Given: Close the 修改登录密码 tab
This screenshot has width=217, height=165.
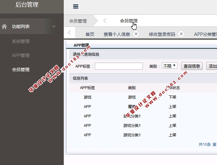Looking at the screenshot, I should coord(181,34).
